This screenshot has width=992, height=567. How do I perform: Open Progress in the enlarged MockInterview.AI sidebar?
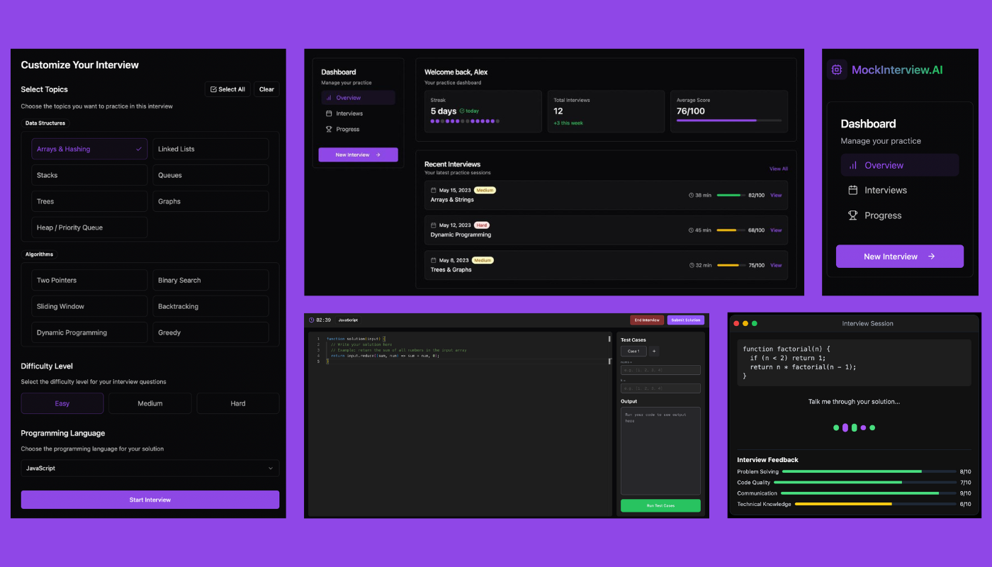coord(900,215)
